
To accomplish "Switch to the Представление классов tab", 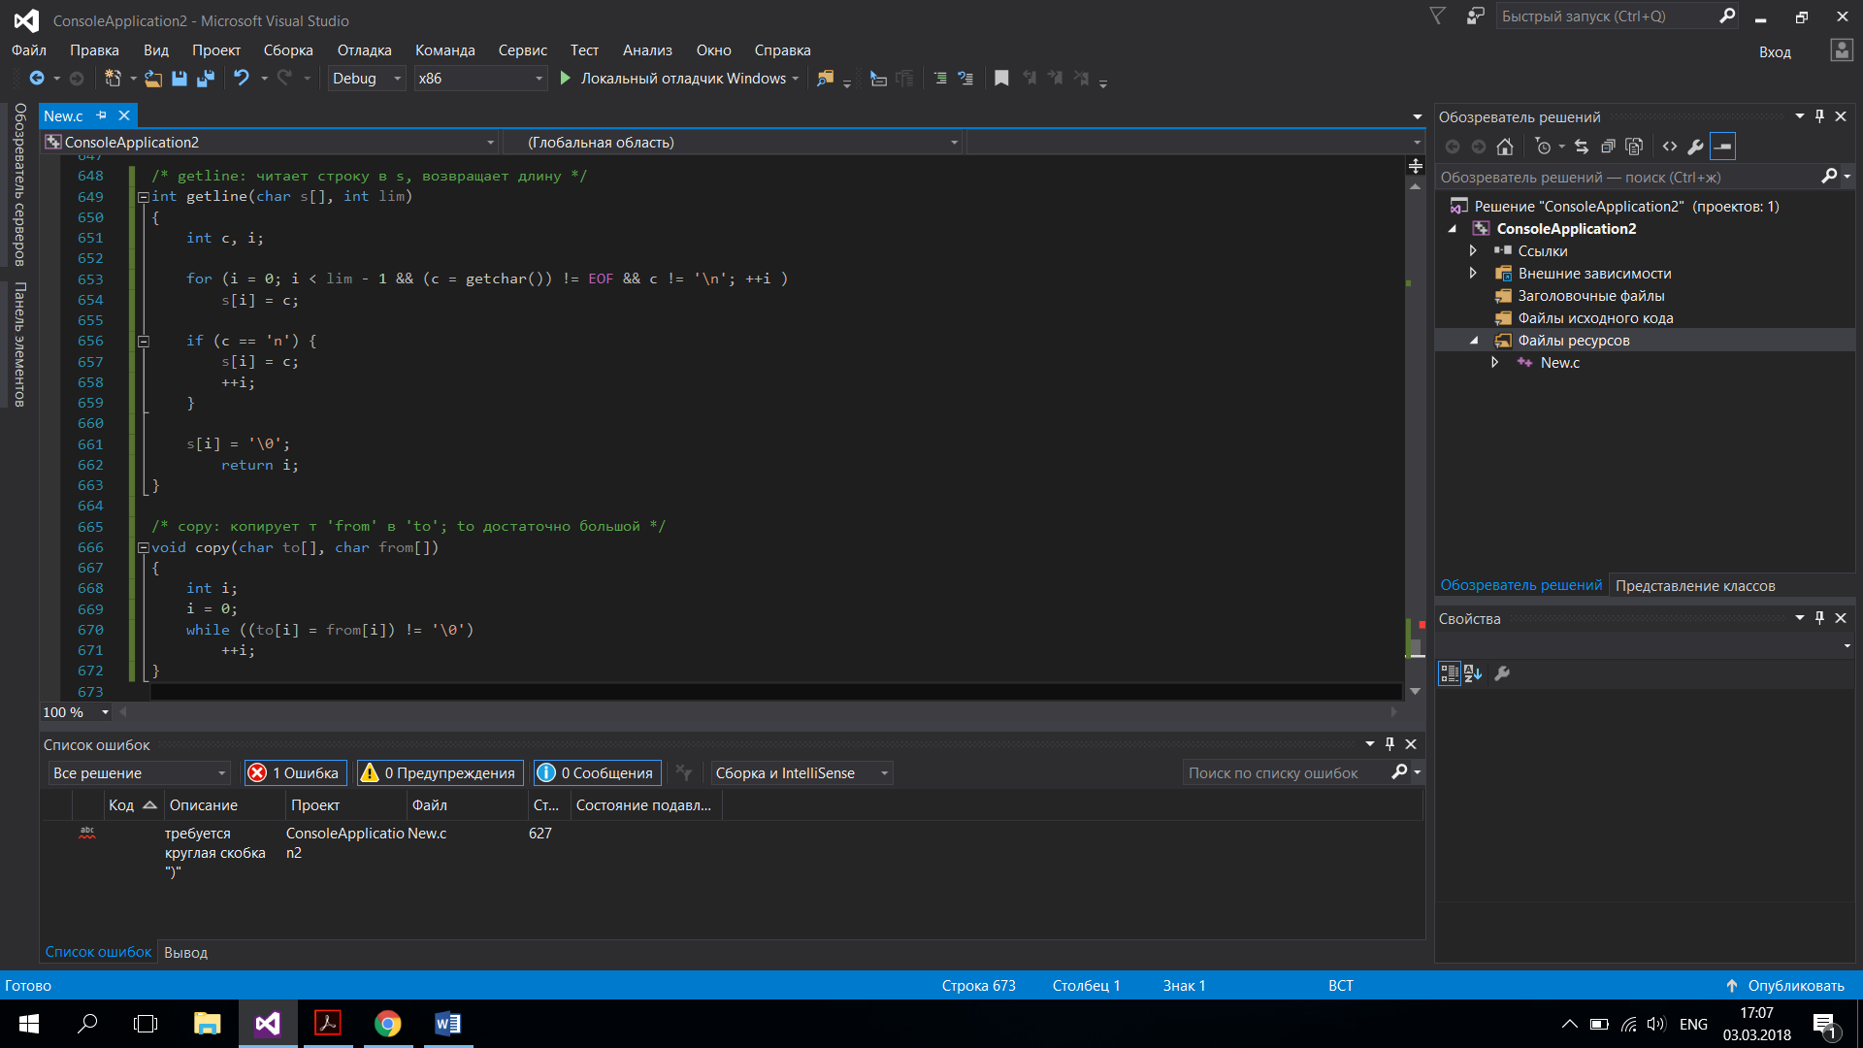I will (x=1695, y=586).
